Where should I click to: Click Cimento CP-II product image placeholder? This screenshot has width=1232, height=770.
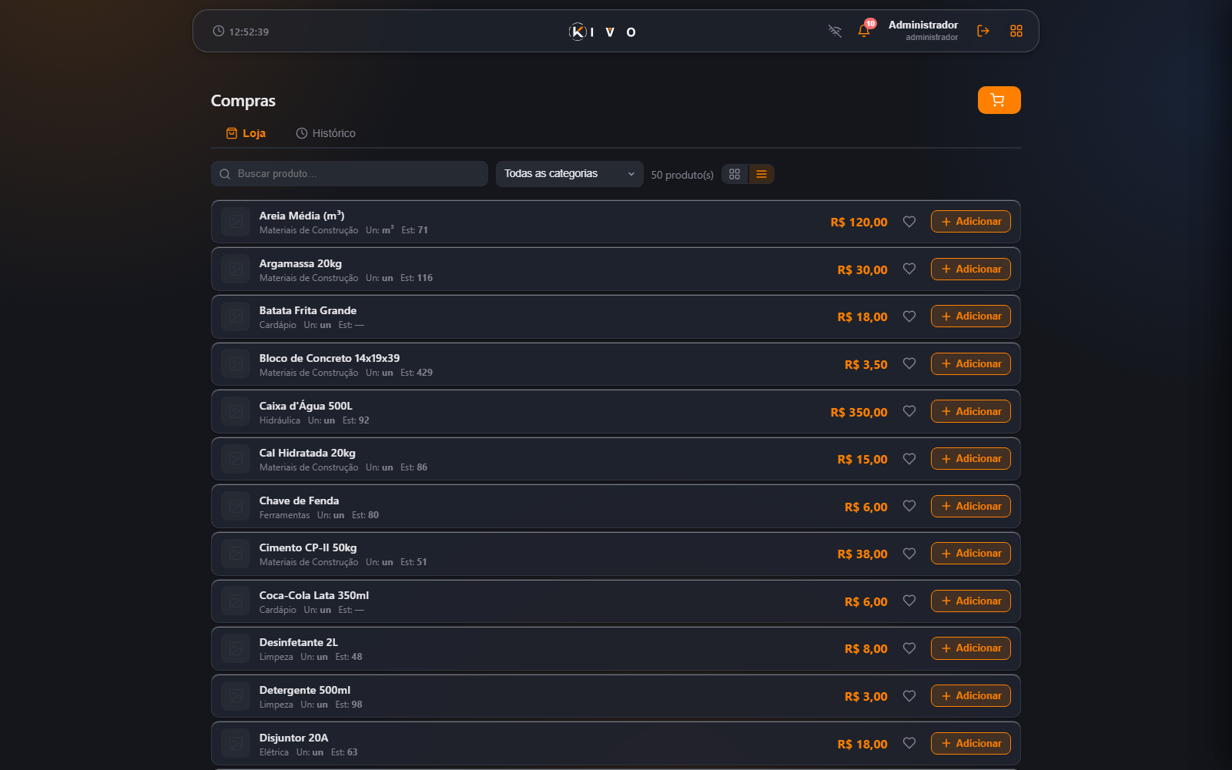pos(236,554)
